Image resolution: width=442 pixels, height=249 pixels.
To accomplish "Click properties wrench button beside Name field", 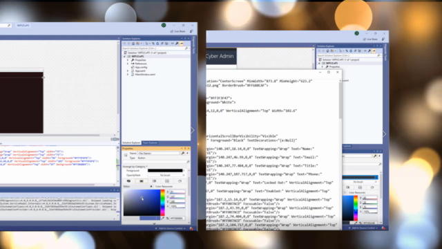I will (183, 154).
